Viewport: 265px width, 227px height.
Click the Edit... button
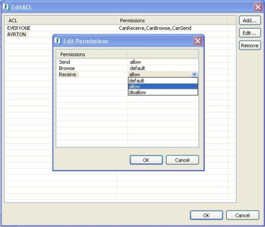click(x=250, y=33)
